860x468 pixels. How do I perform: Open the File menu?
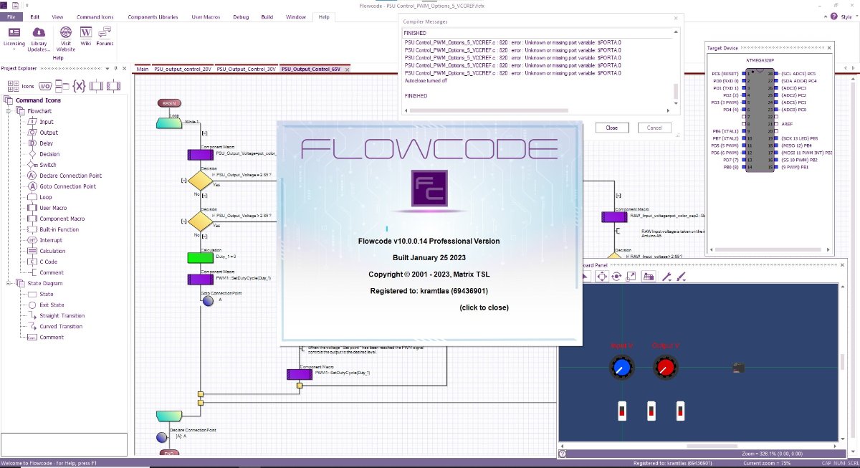[11, 16]
